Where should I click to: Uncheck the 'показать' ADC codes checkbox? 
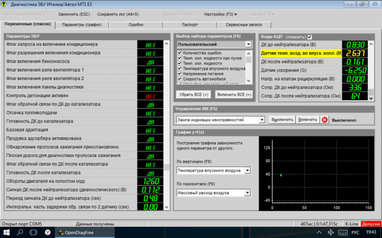[310, 37]
